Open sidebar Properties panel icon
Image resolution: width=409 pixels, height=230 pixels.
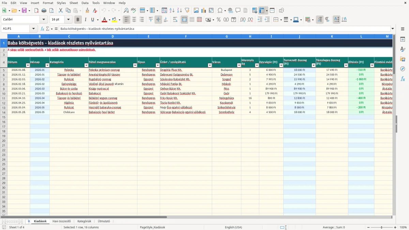[403, 40]
